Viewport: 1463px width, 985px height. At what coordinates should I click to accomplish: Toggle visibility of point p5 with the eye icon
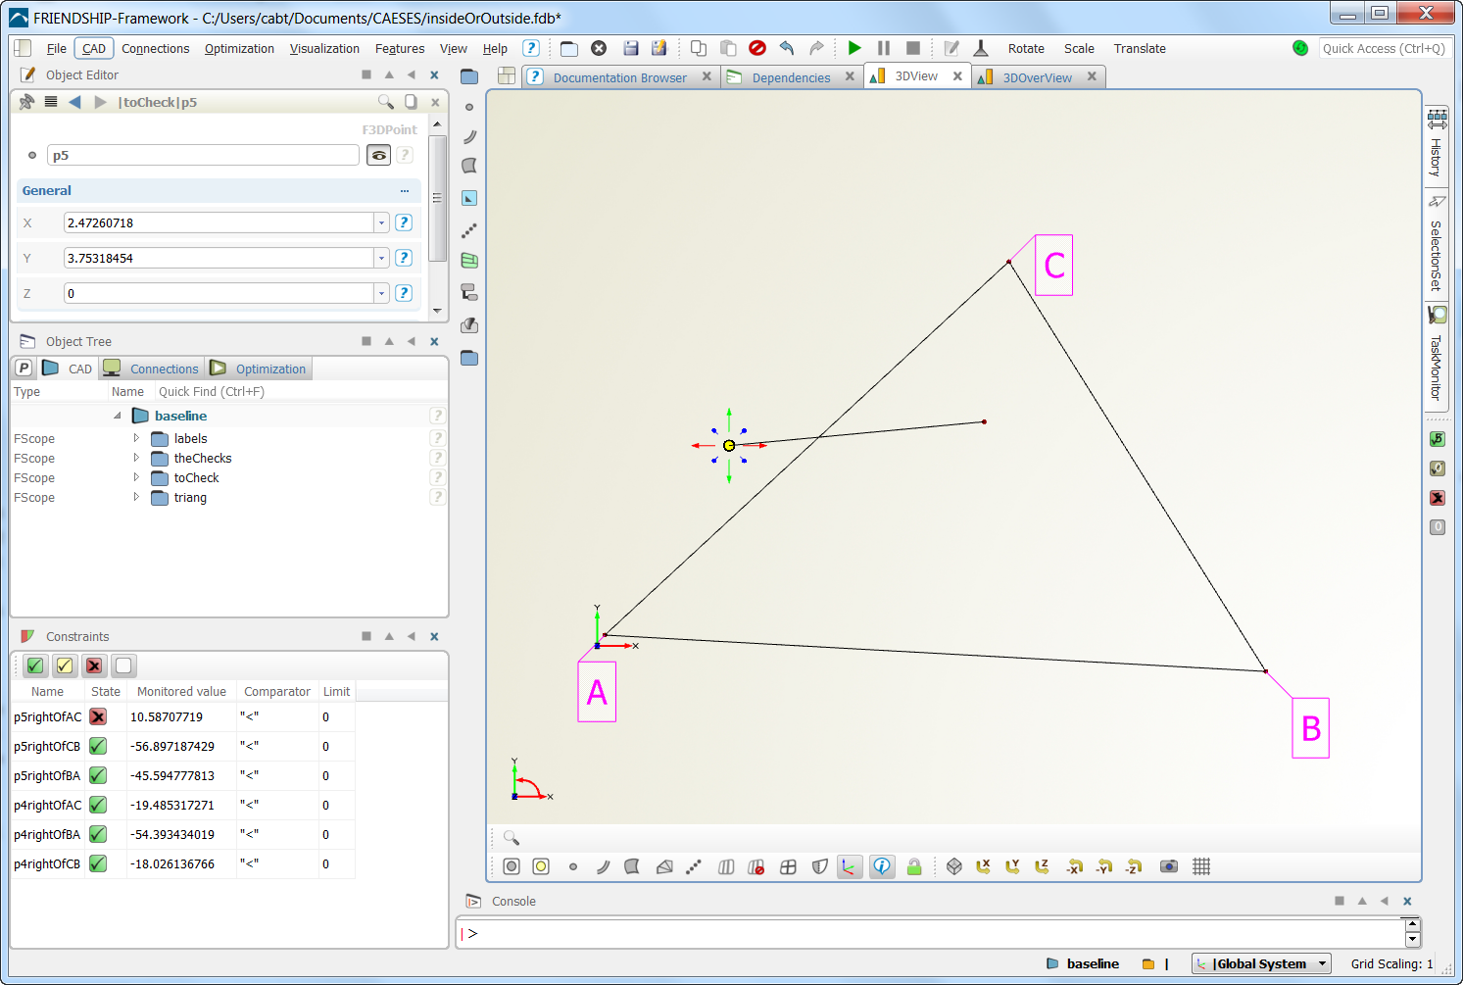(378, 155)
